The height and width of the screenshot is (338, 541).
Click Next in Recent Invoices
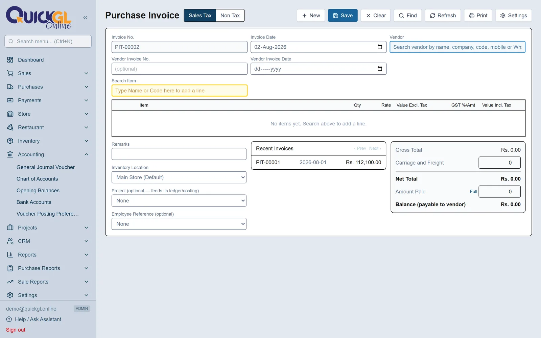[375, 148]
